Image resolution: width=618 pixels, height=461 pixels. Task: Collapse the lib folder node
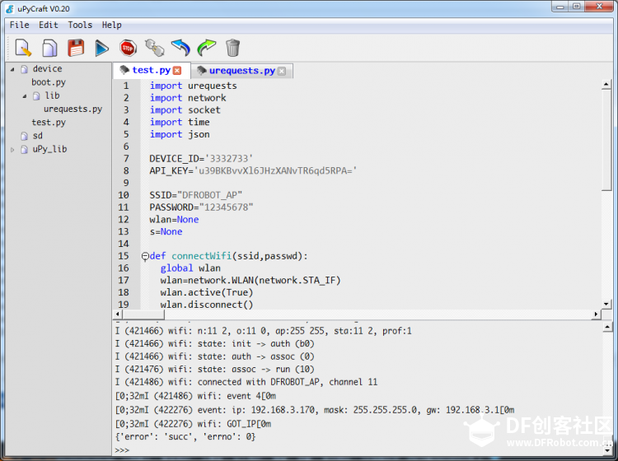(x=25, y=96)
